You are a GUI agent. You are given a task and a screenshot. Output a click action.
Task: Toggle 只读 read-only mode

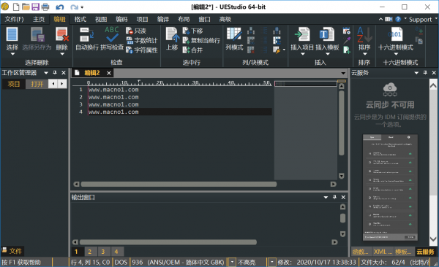coord(136,31)
